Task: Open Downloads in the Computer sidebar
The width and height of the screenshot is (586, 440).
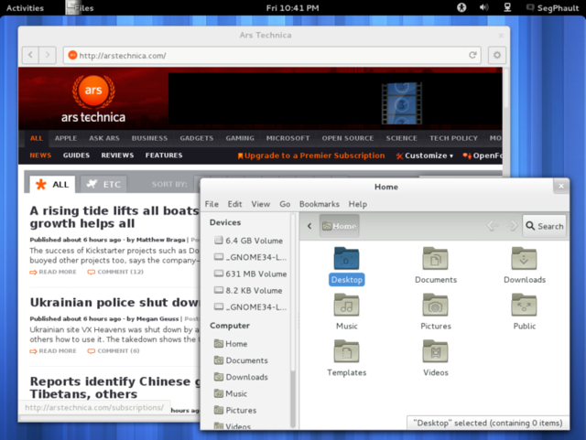Action: click(241, 377)
